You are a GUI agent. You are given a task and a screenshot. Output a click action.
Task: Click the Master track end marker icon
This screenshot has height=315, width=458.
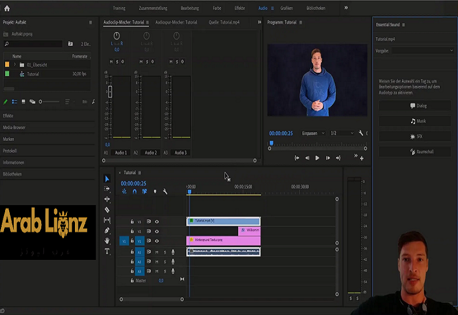point(182,279)
